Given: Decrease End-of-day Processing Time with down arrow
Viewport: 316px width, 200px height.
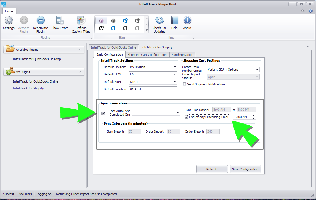Looking at the screenshot, I should [x=254, y=118].
